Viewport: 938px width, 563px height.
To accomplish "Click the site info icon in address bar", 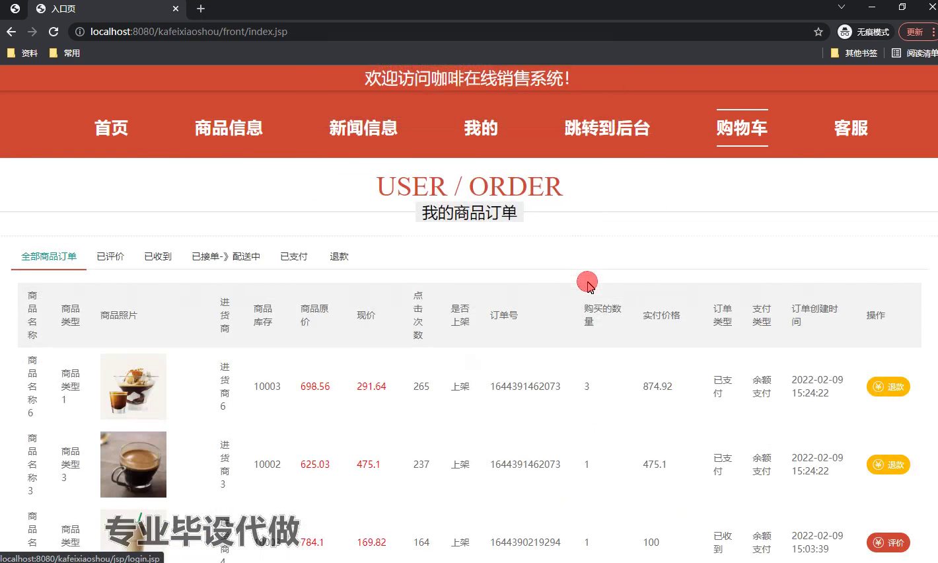I will coord(80,32).
